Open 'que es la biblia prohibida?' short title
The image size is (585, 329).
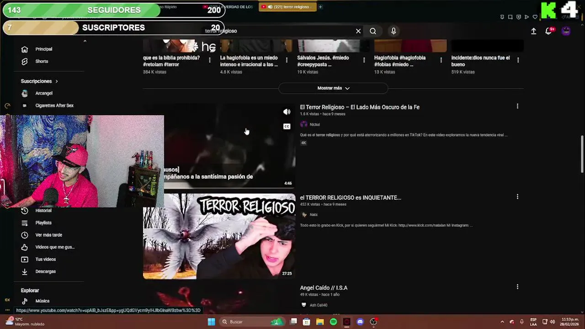click(x=171, y=61)
